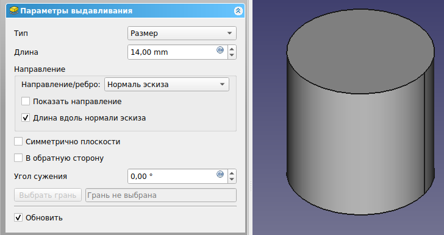
Task: Select the cylinder's top face in 3D view
Action: coord(360,51)
